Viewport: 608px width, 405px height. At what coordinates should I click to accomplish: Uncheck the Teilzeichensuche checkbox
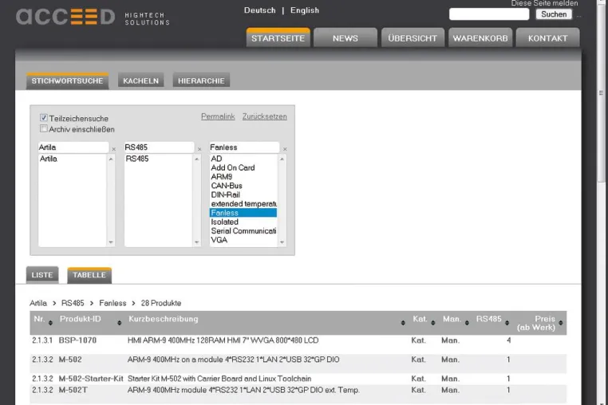pos(44,117)
